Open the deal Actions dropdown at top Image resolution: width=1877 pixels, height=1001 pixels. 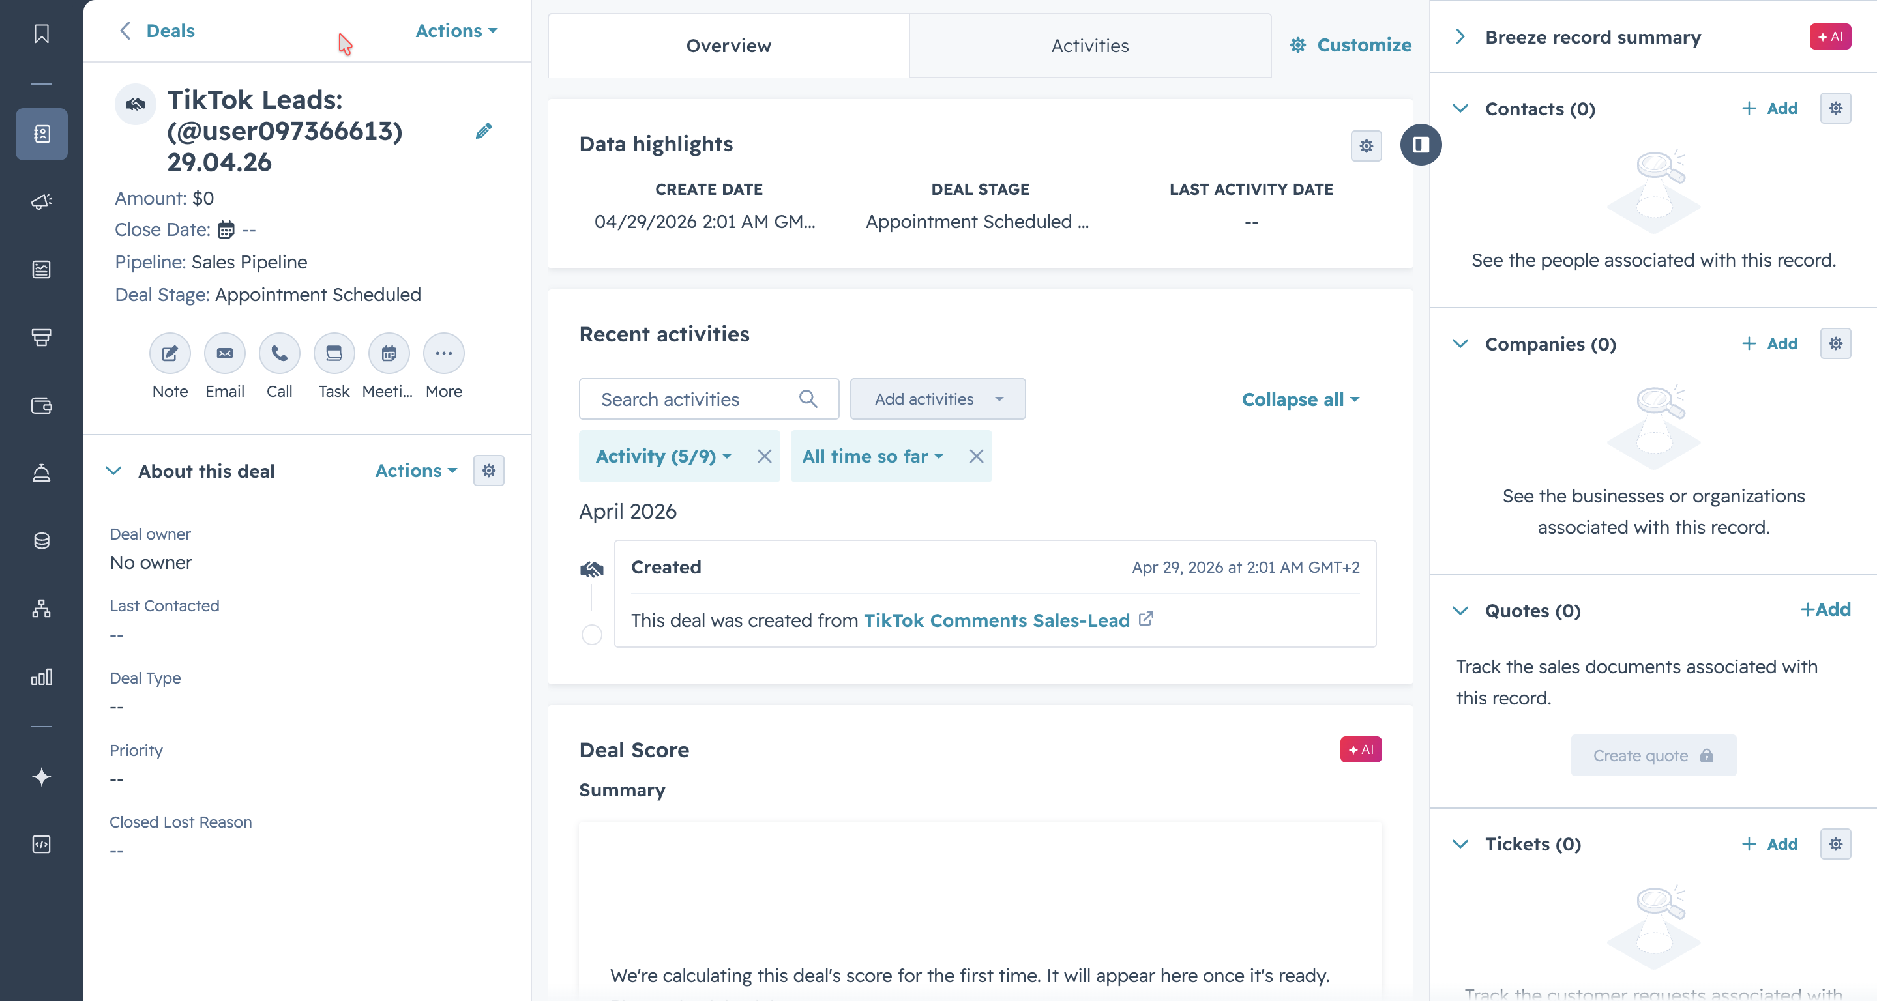[457, 31]
